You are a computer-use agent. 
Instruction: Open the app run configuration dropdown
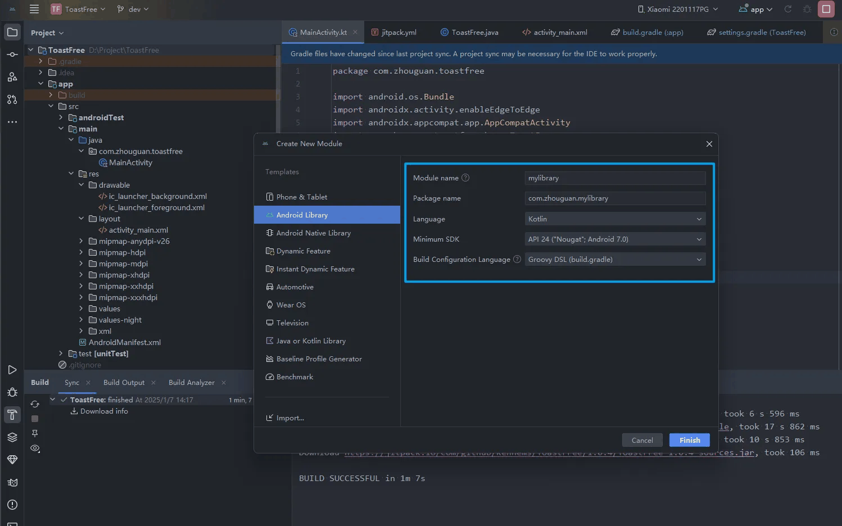[756, 9]
